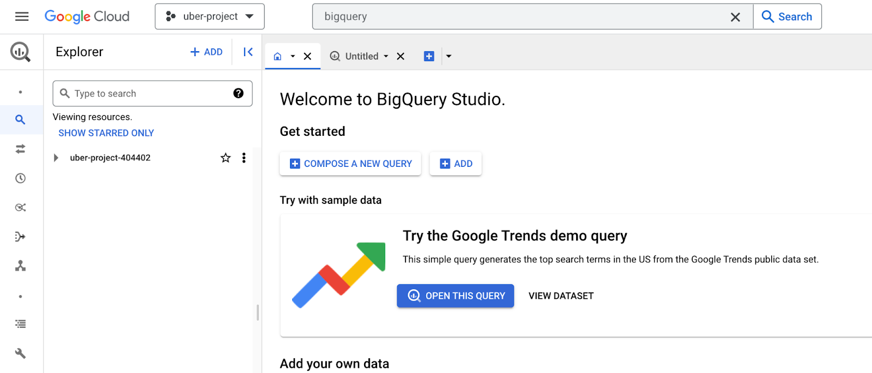Click the OPEN THIS QUERY button
Image resolution: width=872 pixels, height=373 pixels.
click(455, 296)
